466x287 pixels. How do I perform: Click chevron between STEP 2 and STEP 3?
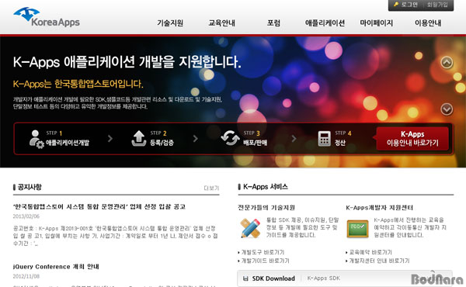pos(195,139)
